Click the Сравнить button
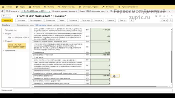 click(110, 20)
